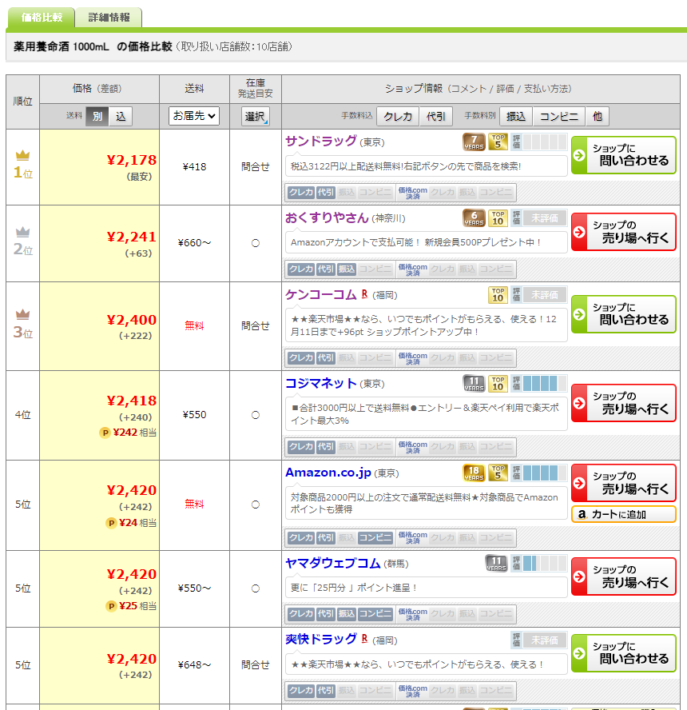
Task: Click the rating bar for コジマネット
Action: click(539, 384)
